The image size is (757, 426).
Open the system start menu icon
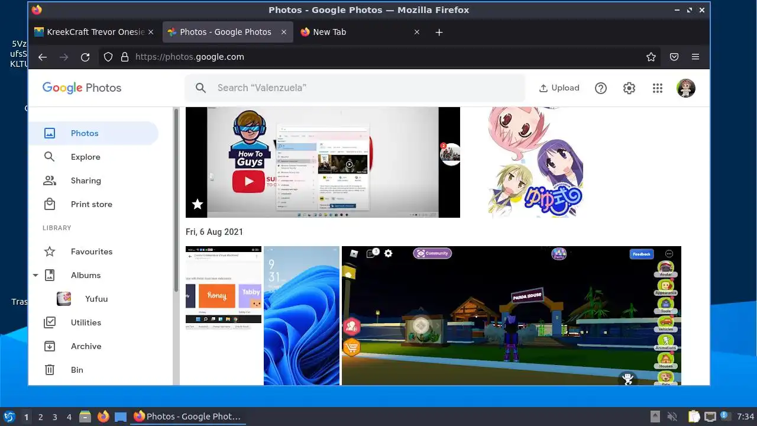coord(9,417)
